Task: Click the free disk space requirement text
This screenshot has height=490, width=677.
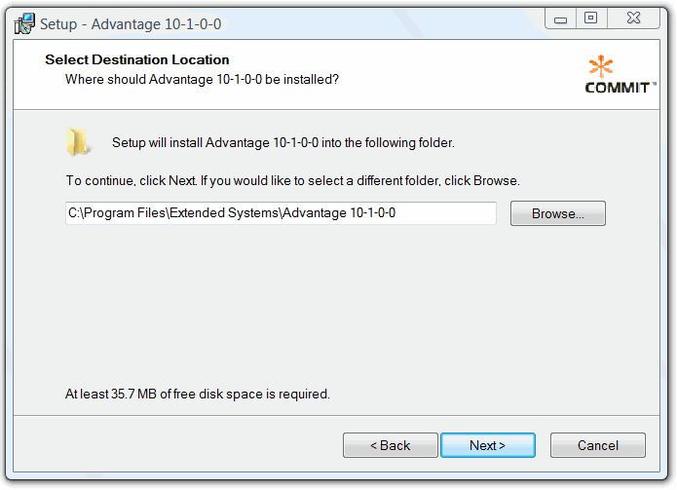Action: 198,395
